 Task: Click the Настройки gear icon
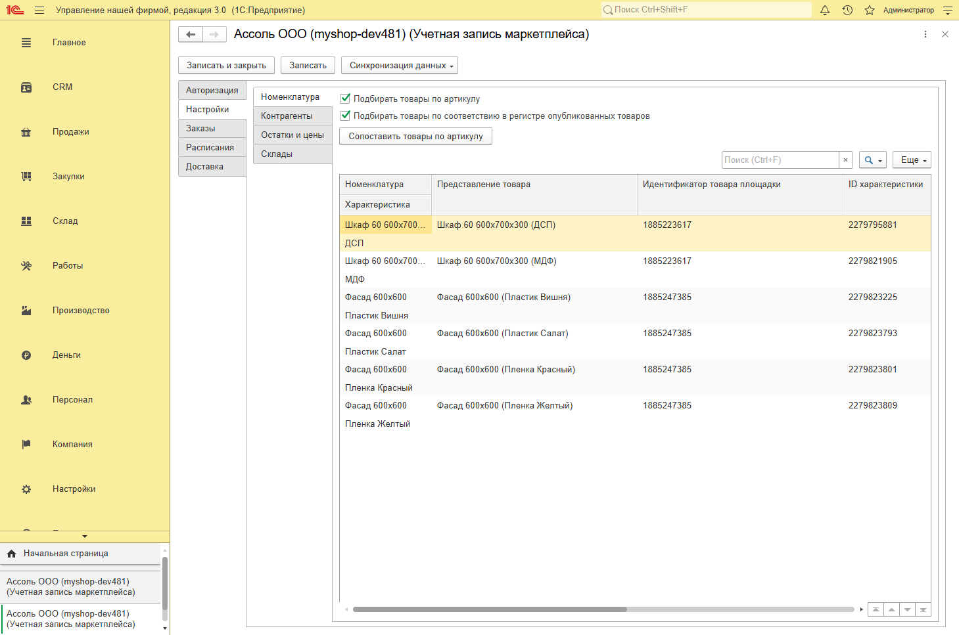pyautogui.click(x=26, y=489)
